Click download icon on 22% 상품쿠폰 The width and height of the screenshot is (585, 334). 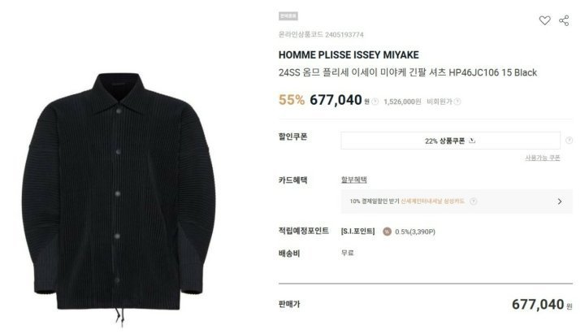click(472, 141)
